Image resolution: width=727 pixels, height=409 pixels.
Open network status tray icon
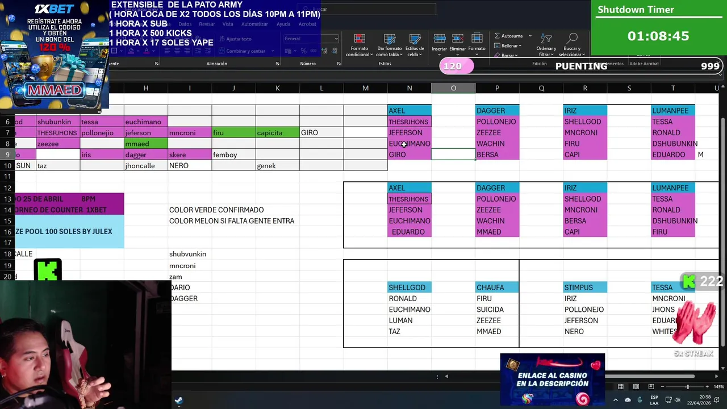pyautogui.click(x=669, y=400)
